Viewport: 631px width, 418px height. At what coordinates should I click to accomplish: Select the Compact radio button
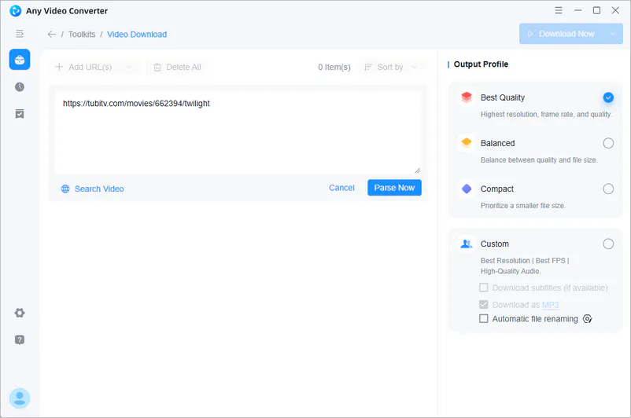point(608,189)
